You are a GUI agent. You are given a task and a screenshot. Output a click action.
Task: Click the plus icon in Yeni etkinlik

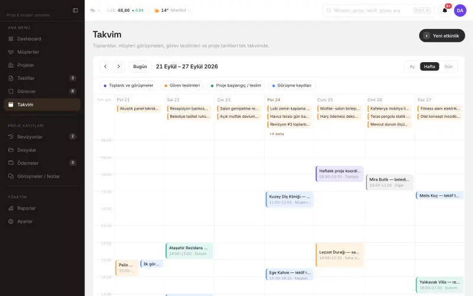click(x=426, y=36)
